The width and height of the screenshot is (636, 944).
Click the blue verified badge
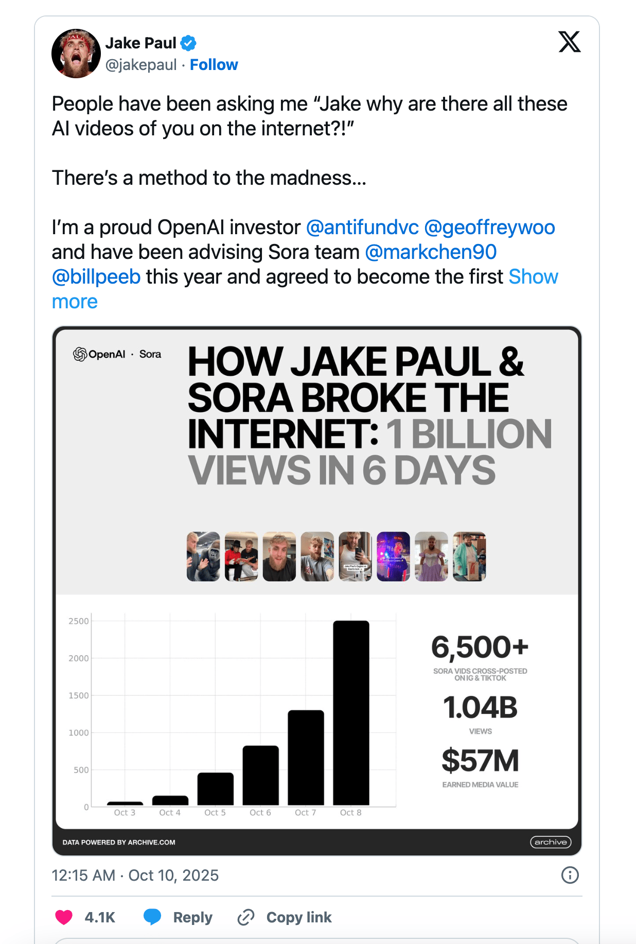[188, 43]
